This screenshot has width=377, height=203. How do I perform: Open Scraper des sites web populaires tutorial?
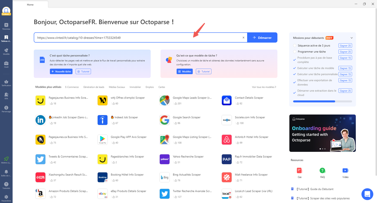pos(323,198)
